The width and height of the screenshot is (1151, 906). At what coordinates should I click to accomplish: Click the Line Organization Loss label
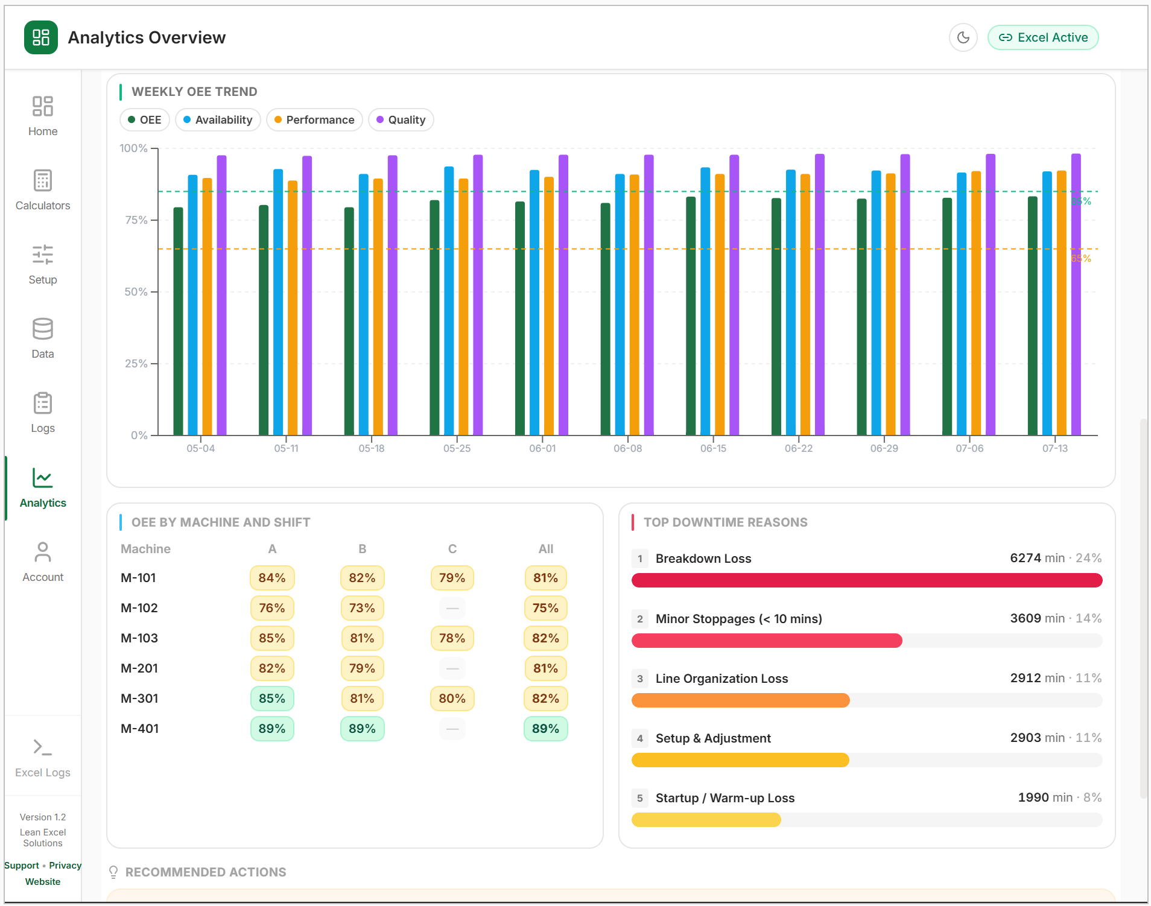721,679
